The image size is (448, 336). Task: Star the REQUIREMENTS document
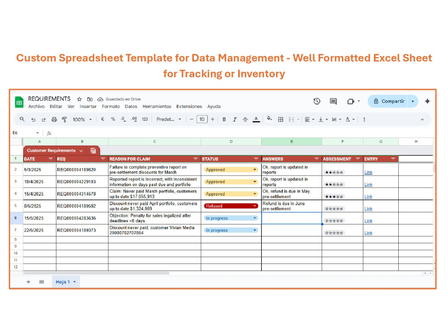pyautogui.click(x=79, y=99)
